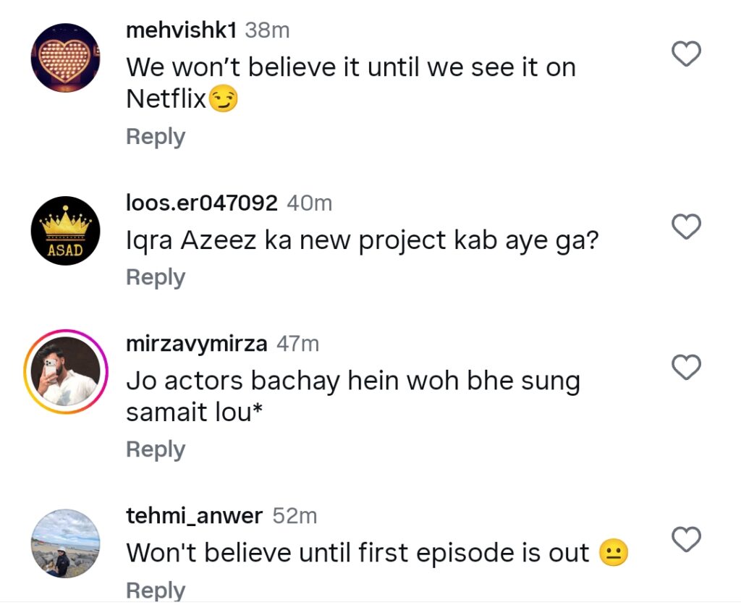Reply to mehvishk1's Netflix comment
Screen dimensions: 741x605
click(x=156, y=137)
